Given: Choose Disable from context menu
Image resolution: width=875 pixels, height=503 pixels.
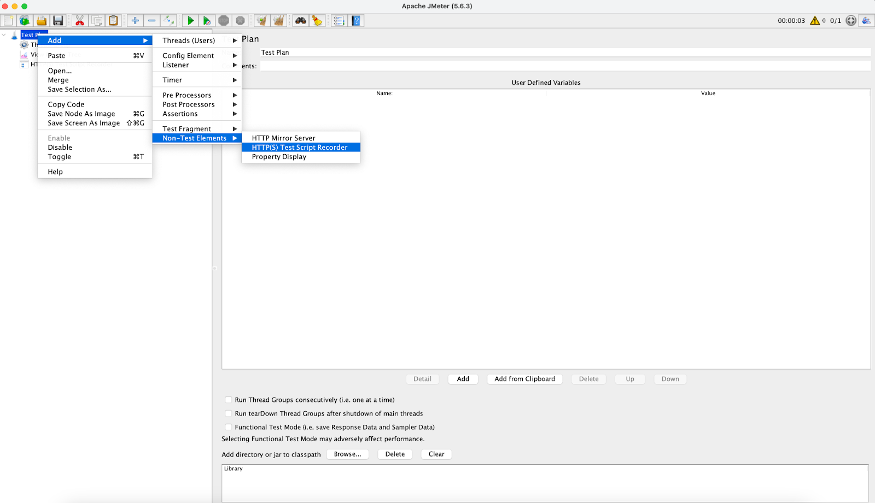Looking at the screenshot, I should 95,148.
